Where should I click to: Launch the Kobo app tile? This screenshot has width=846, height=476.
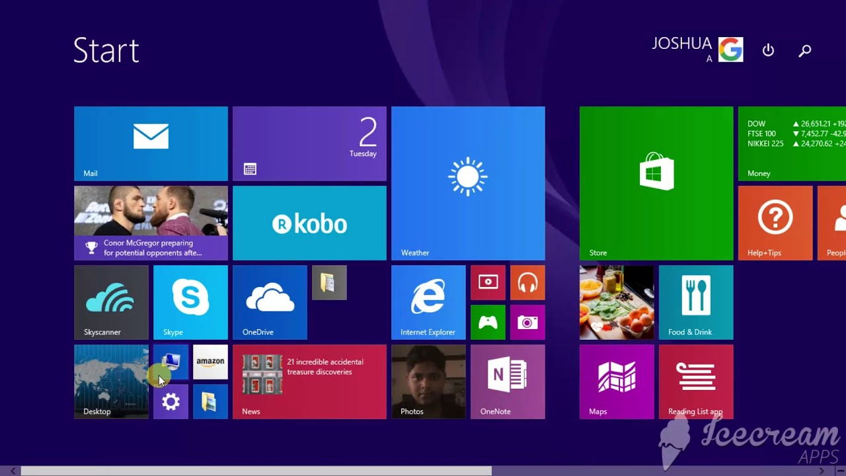[x=309, y=223]
